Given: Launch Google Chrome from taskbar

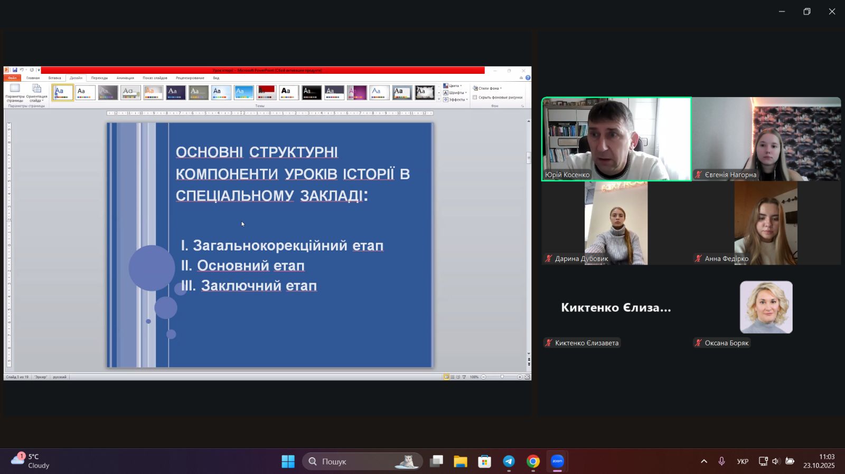Looking at the screenshot, I should click(533, 461).
